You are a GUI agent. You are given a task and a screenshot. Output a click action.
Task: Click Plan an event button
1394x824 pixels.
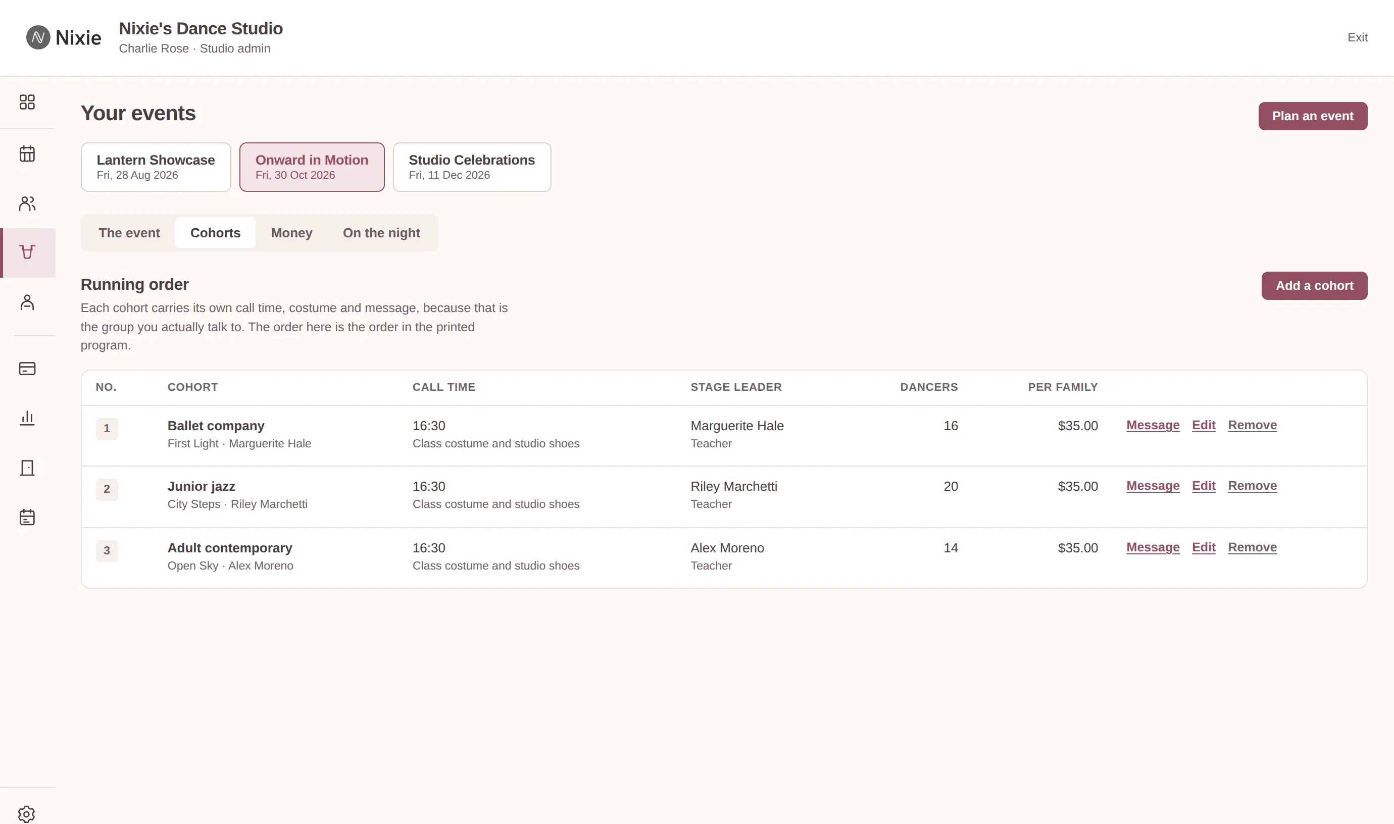pos(1313,116)
